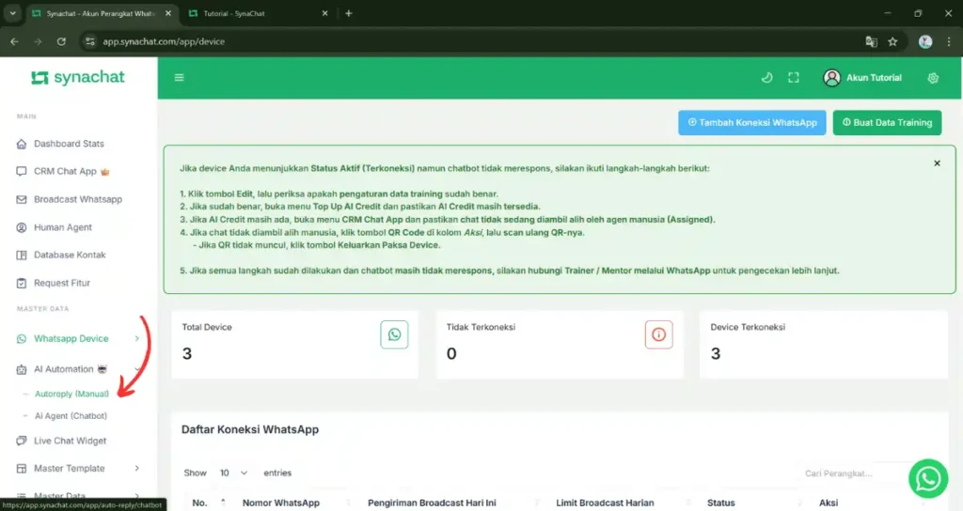Click Akun Tutorial avatar icon
The image size is (963, 511).
click(831, 77)
